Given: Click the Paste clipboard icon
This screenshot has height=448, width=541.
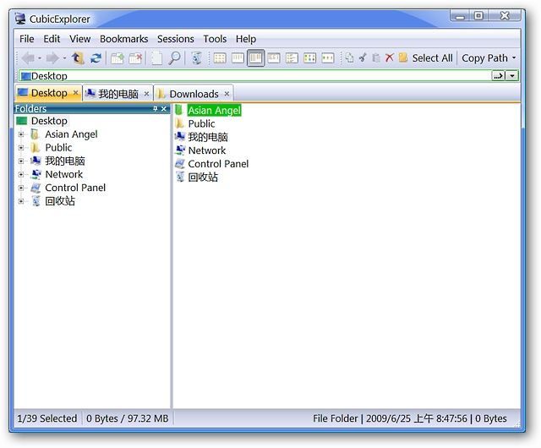Looking at the screenshot, I should [x=375, y=57].
